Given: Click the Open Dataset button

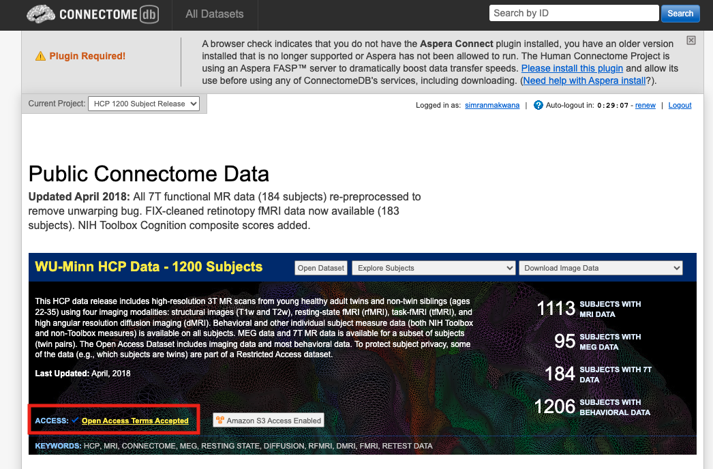Looking at the screenshot, I should coord(321,268).
